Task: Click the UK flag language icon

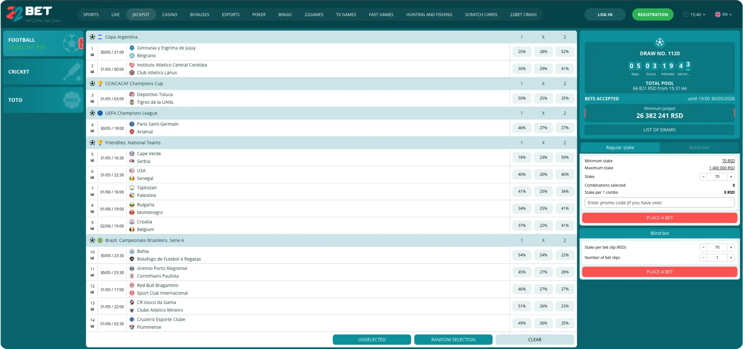Action: (718, 15)
